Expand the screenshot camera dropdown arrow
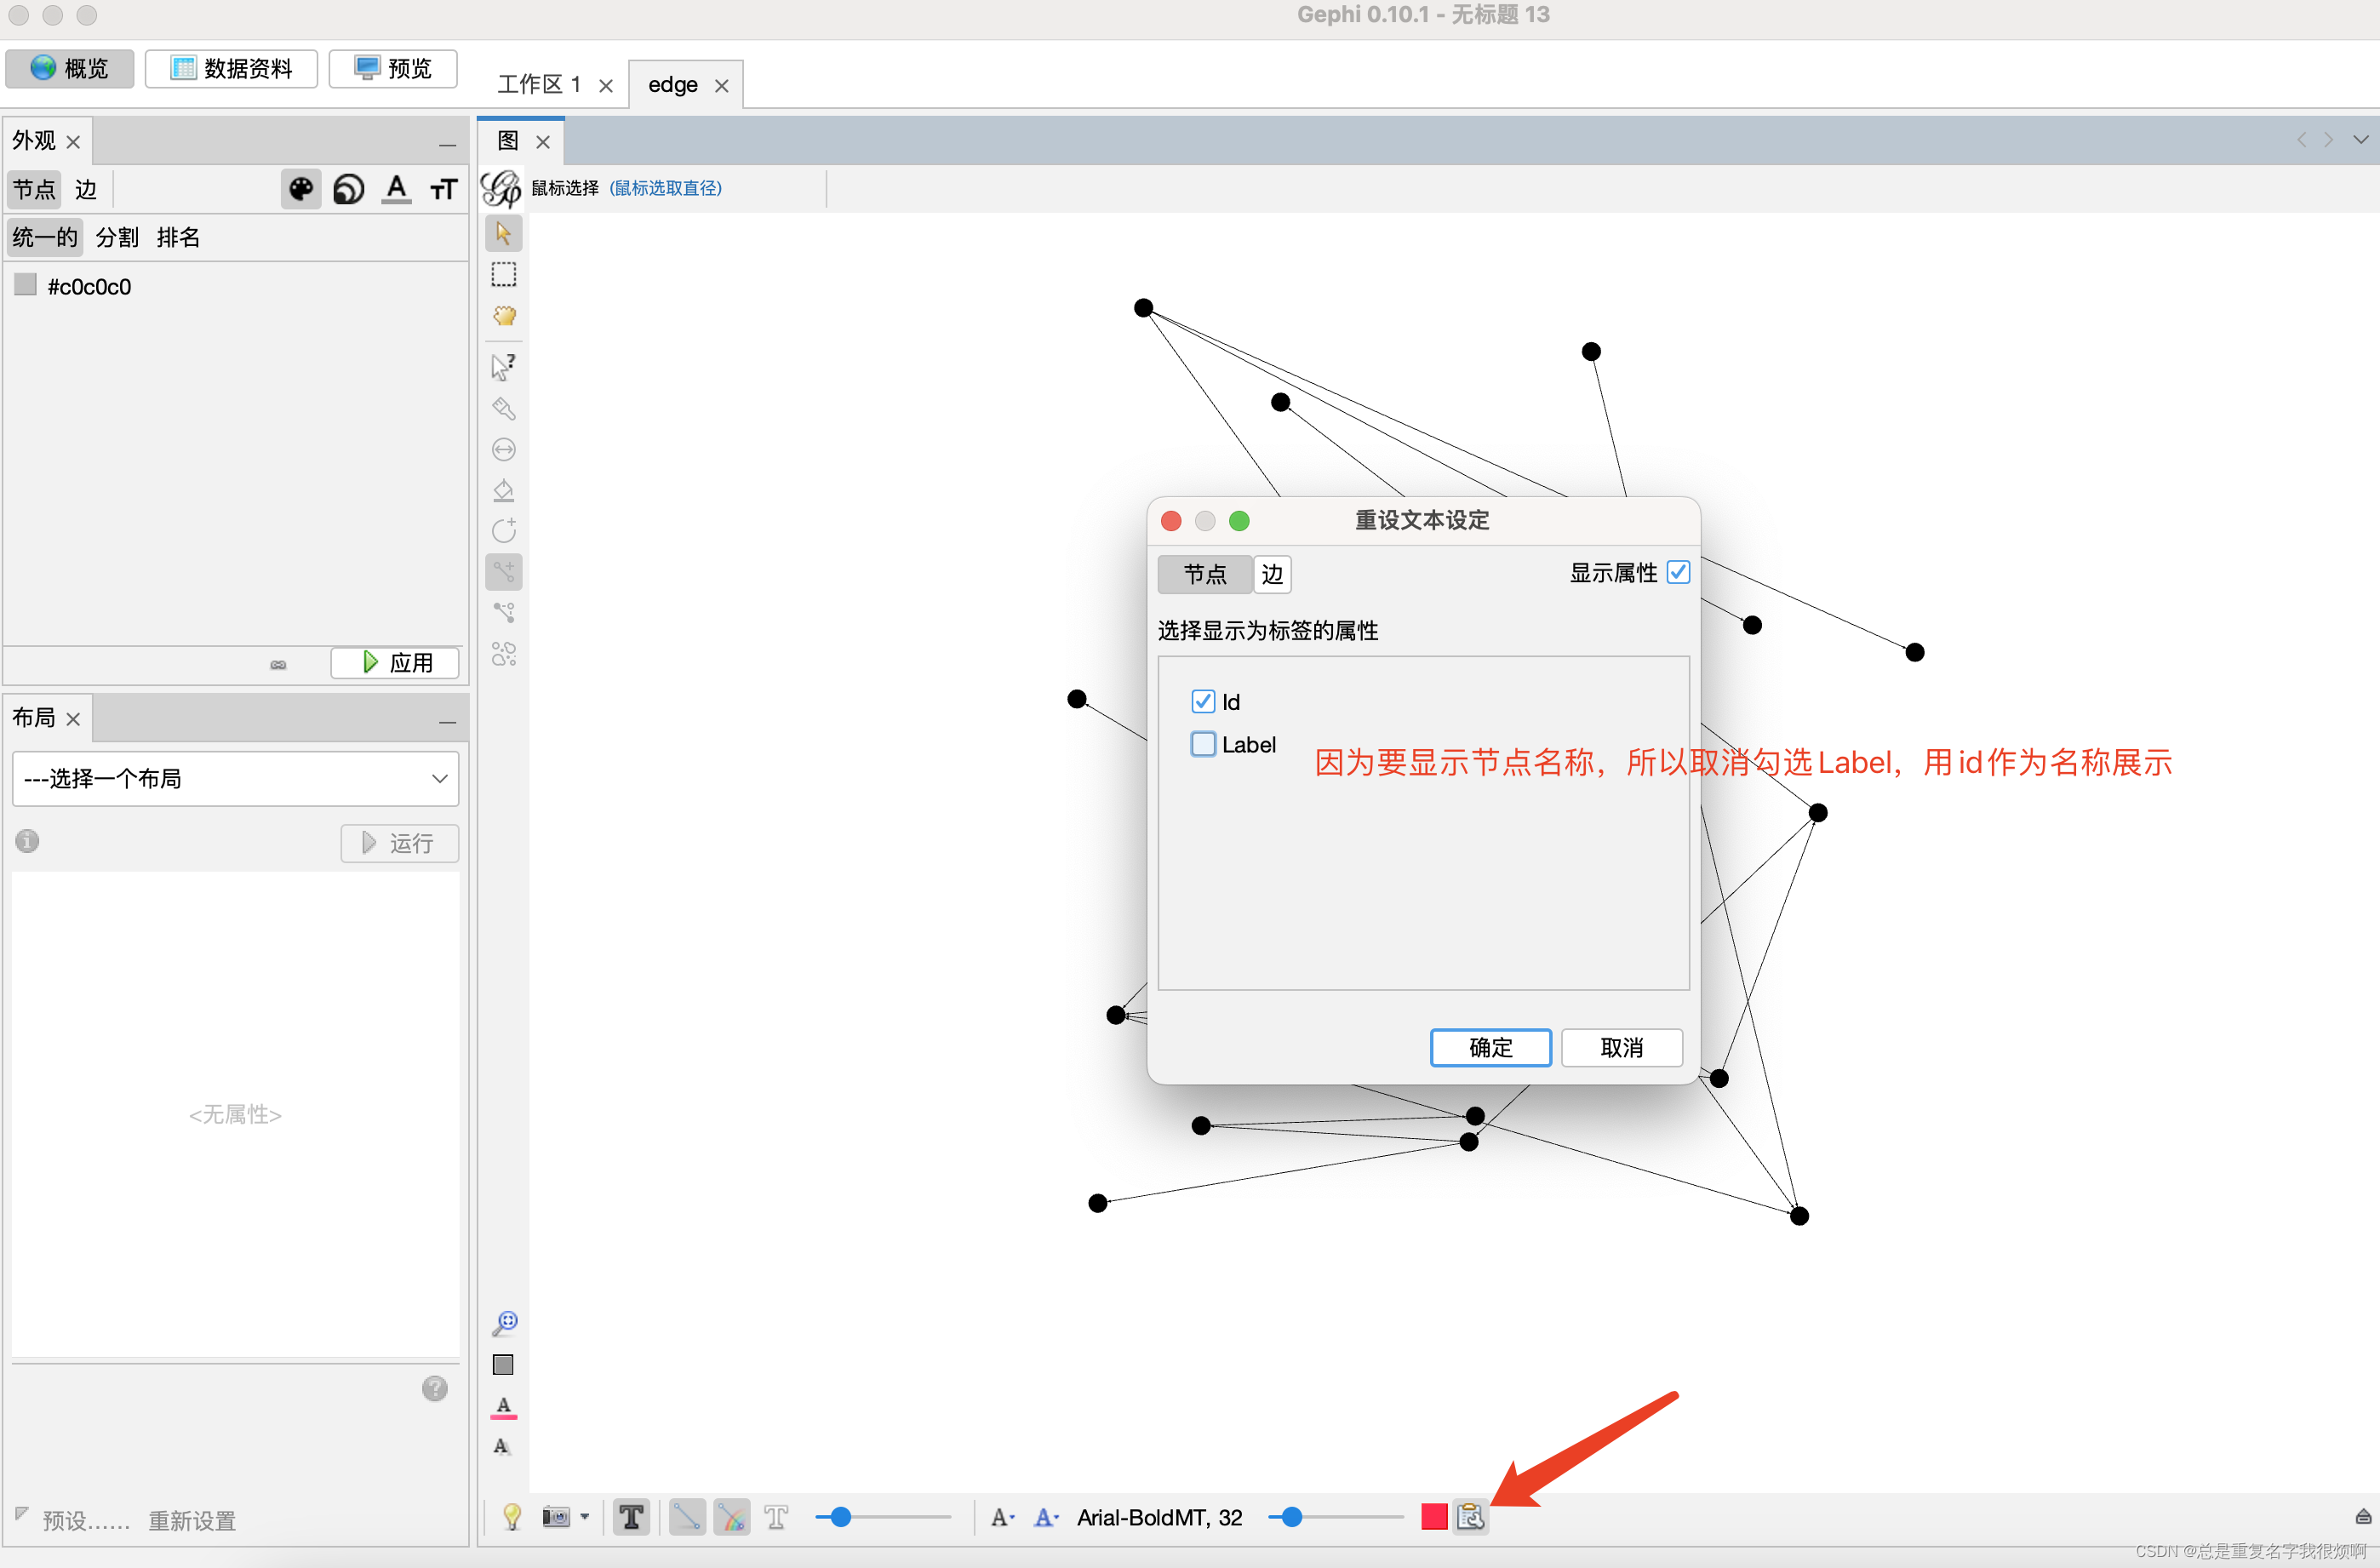 (585, 1517)
